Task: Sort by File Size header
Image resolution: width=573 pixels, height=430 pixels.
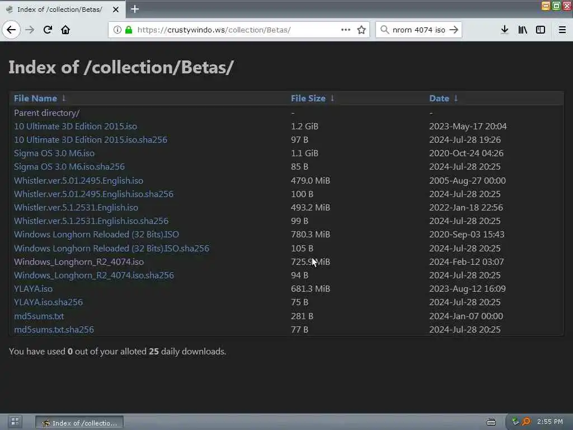Action: [x=308, y=99]
